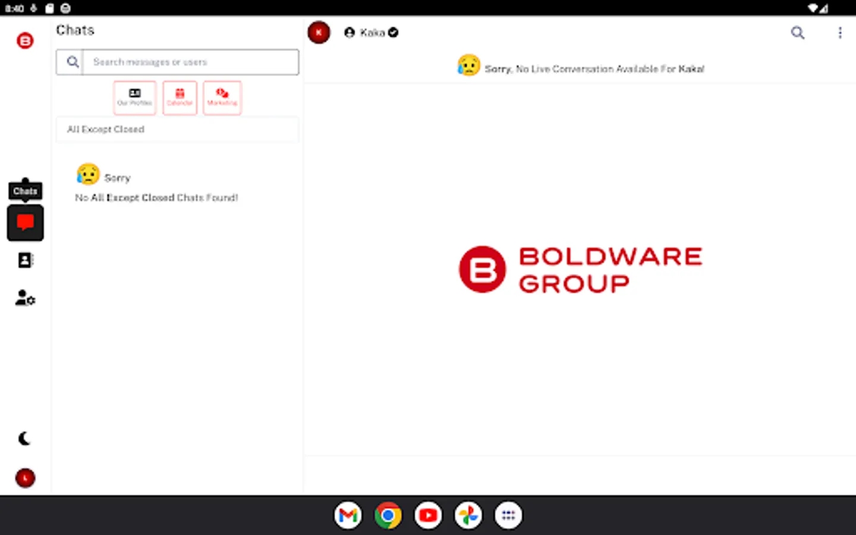Screen dimensions: 856x535
Task: Click your status avatar at sidebar bottom
Action: pyautogui.click(x=25, y=478)
